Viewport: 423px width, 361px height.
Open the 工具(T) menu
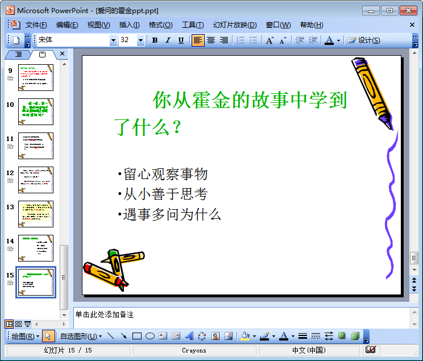coord(193,25)
